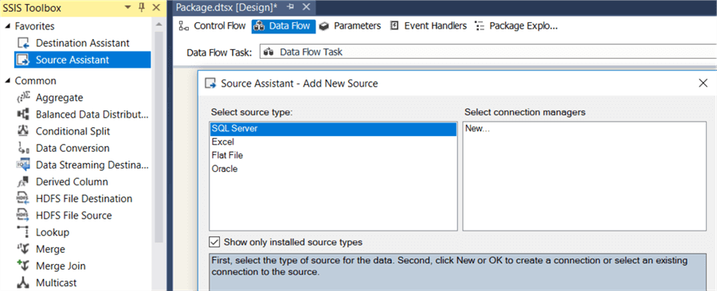Open the SSIS Toolbox window options dropdown
The height and width of the screenshot is (291, 717).
[x=127, y=8]
